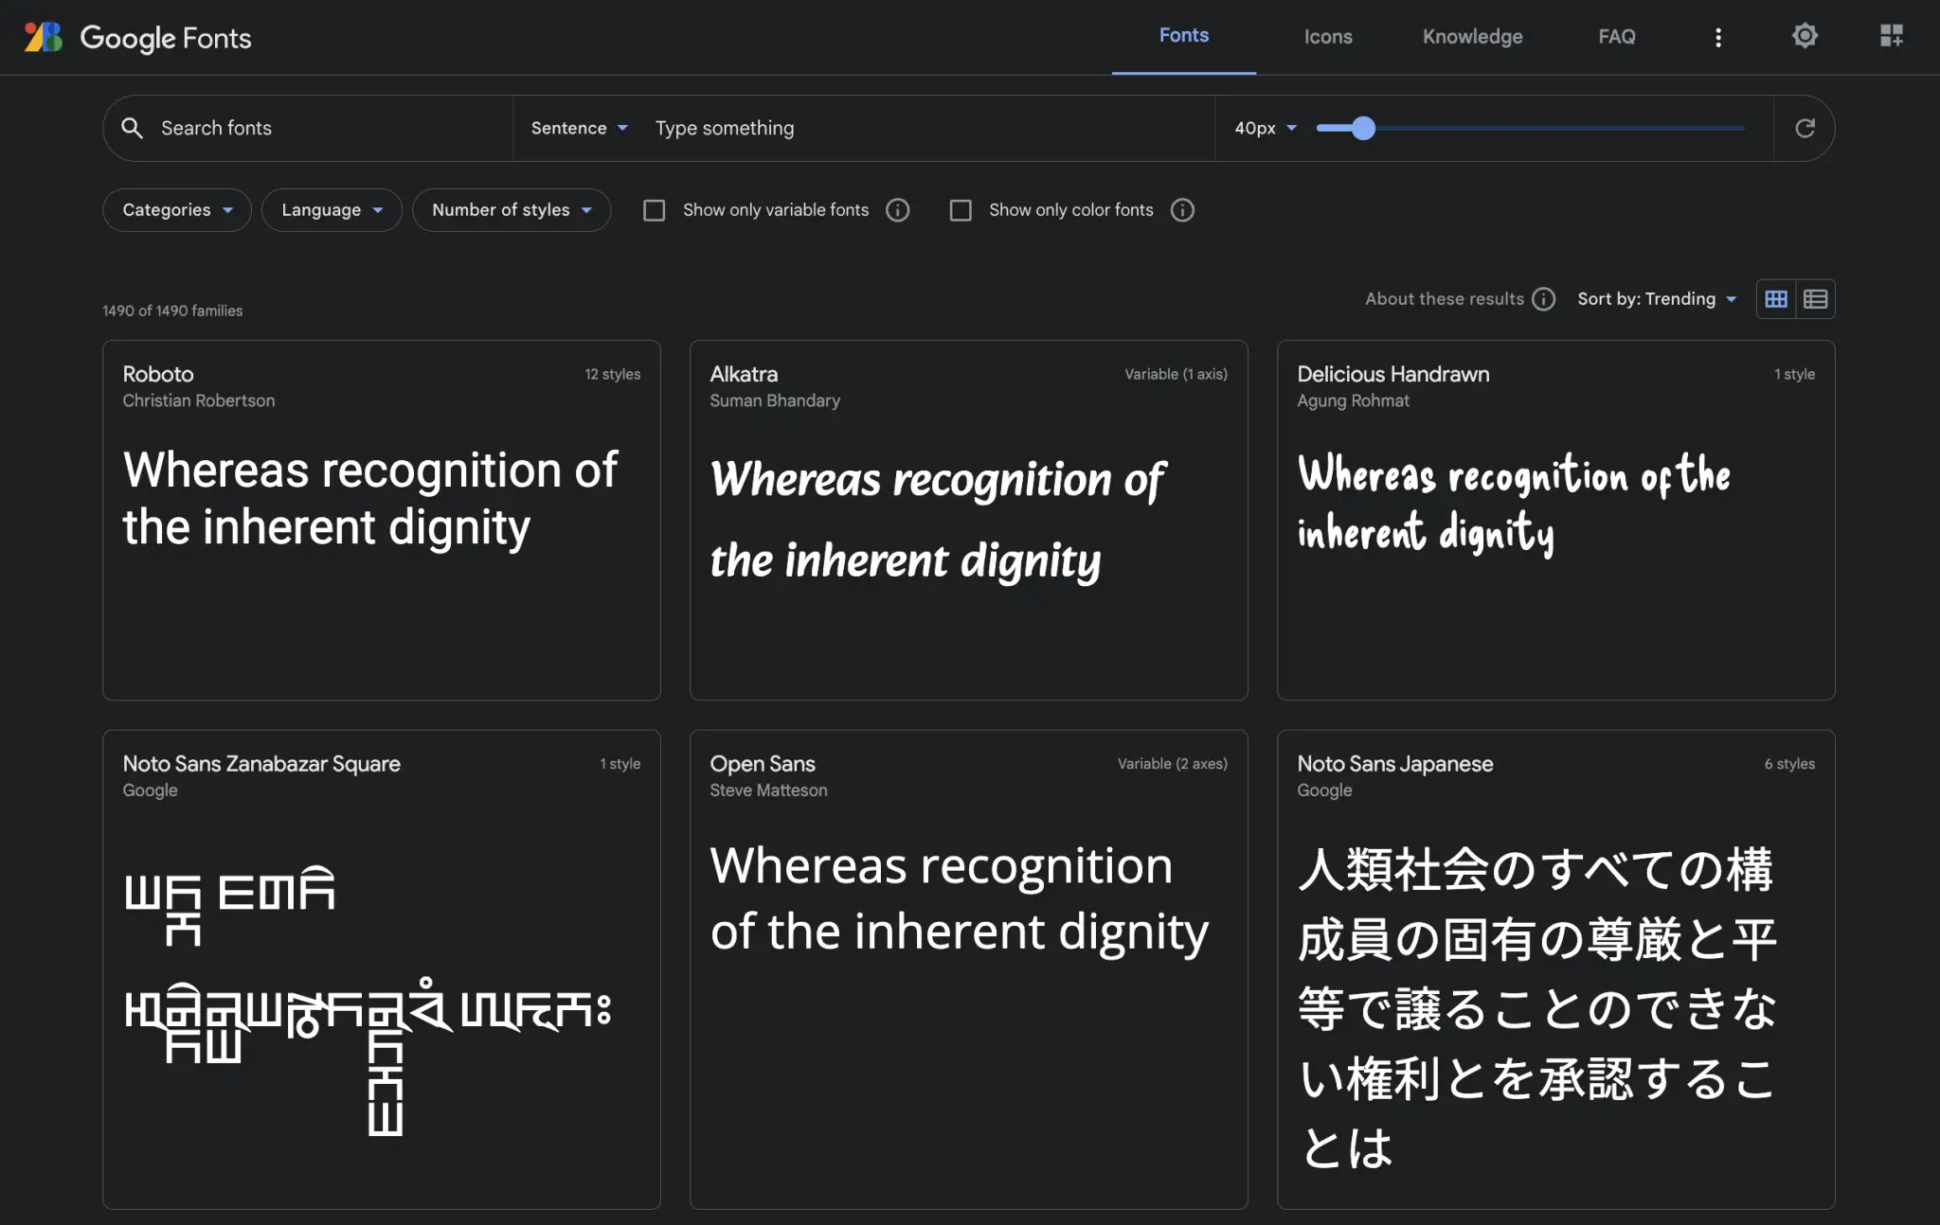
Task: Enable Show only color fonts checkbox
Action: (x=961, y=210)
